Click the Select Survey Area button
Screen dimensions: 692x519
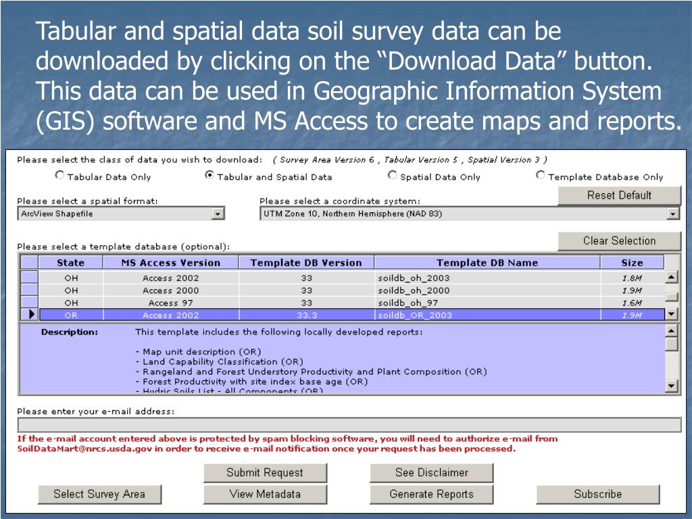99,494
